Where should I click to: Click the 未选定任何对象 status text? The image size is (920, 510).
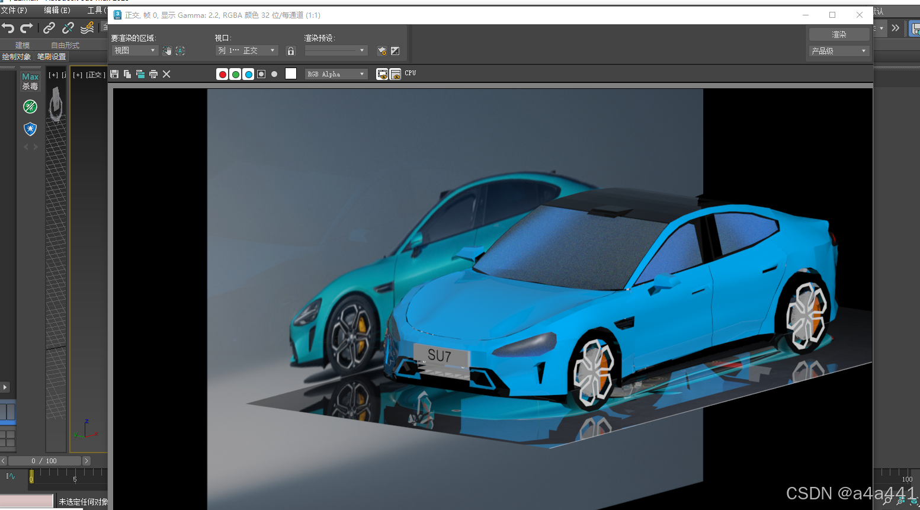[83, 502]
